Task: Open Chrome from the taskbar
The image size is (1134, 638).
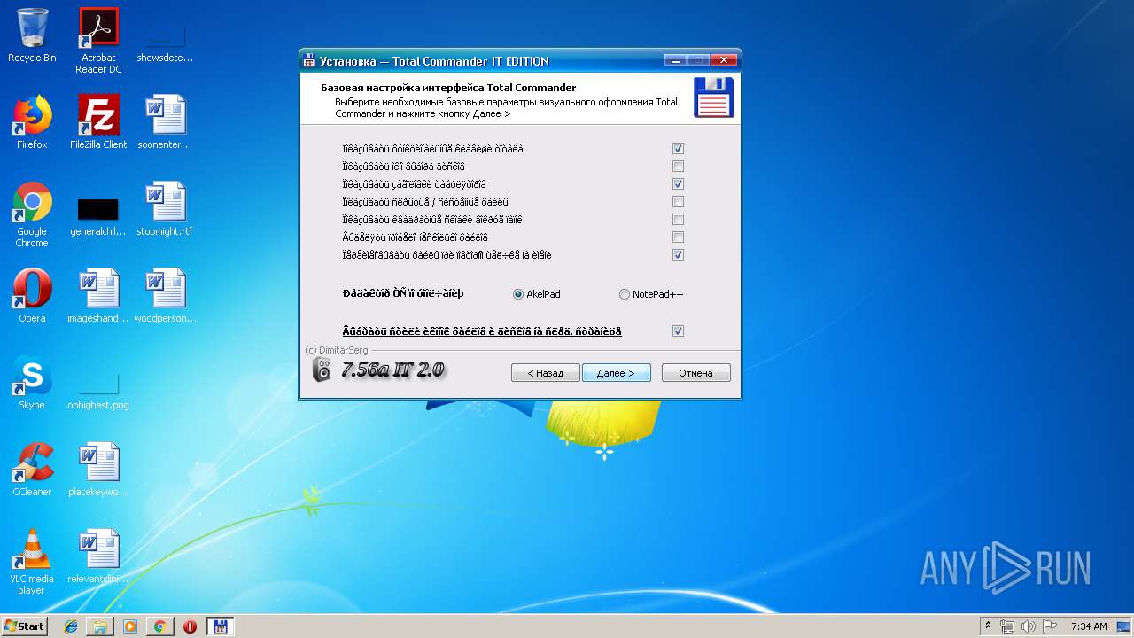Action: click(159, 626)
